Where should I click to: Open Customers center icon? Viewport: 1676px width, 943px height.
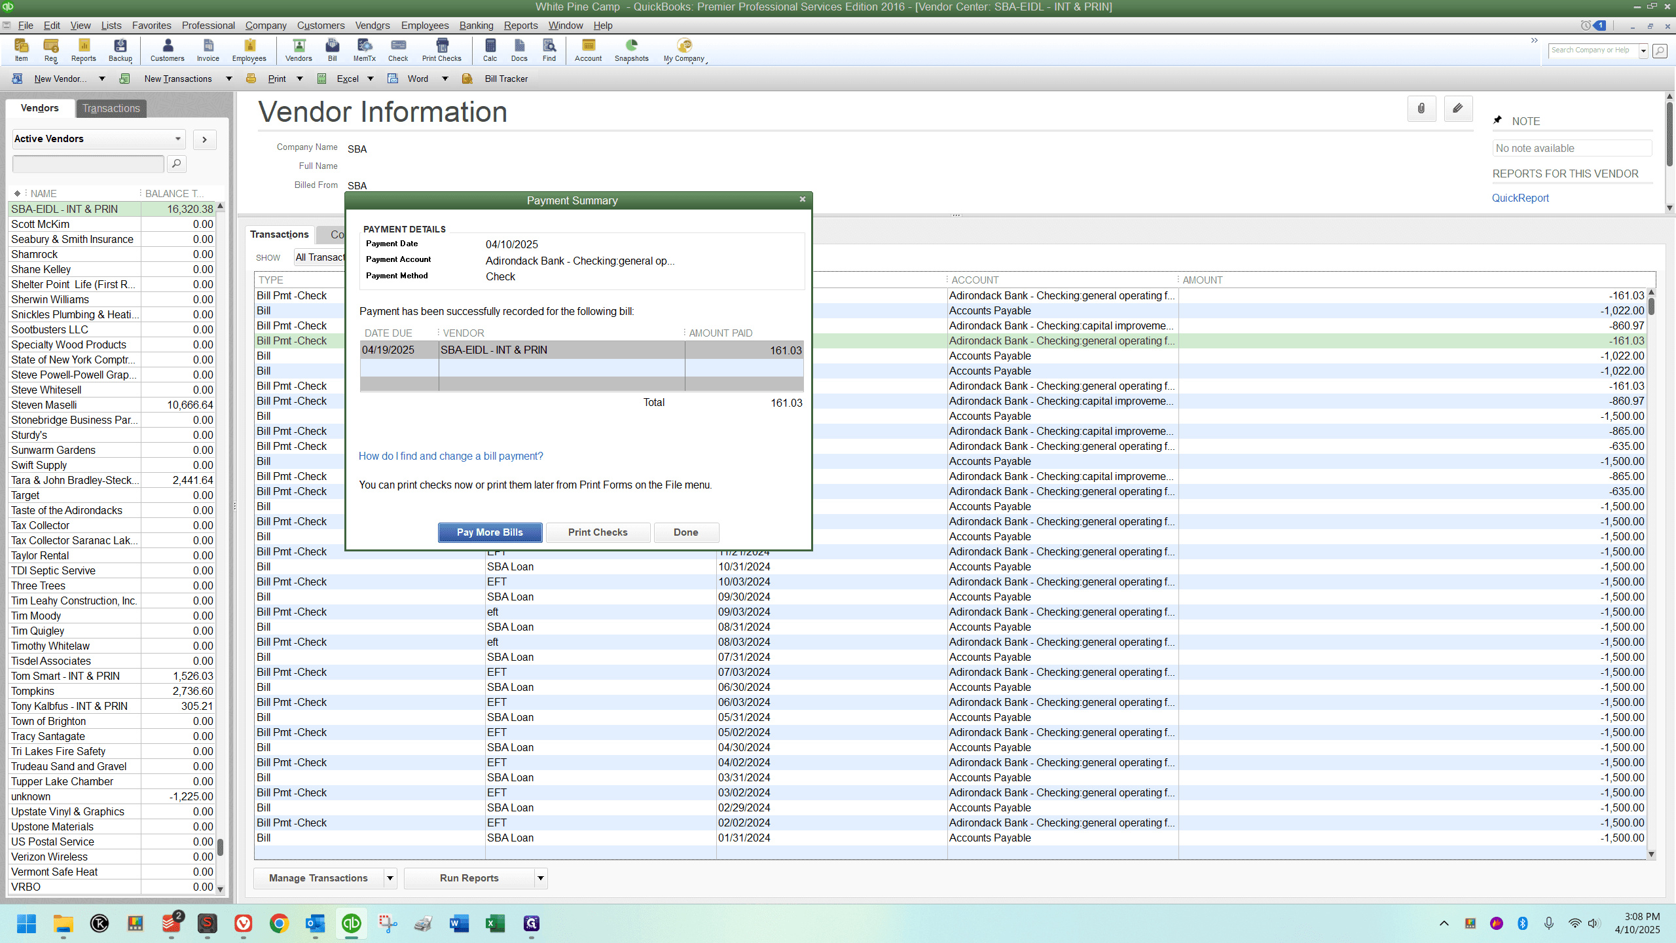[168, 50]
